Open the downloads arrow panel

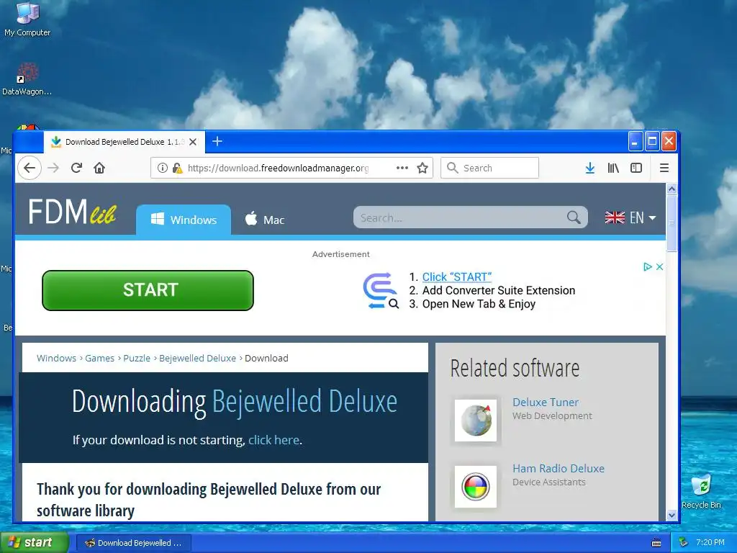590,168
